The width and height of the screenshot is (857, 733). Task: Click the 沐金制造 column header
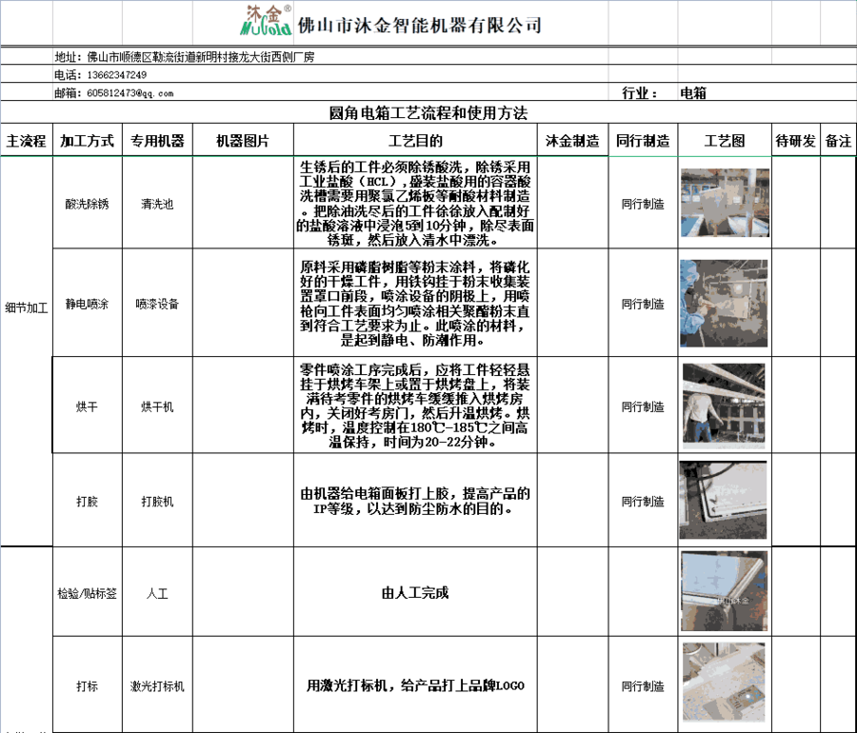click(x=572, y=141)
